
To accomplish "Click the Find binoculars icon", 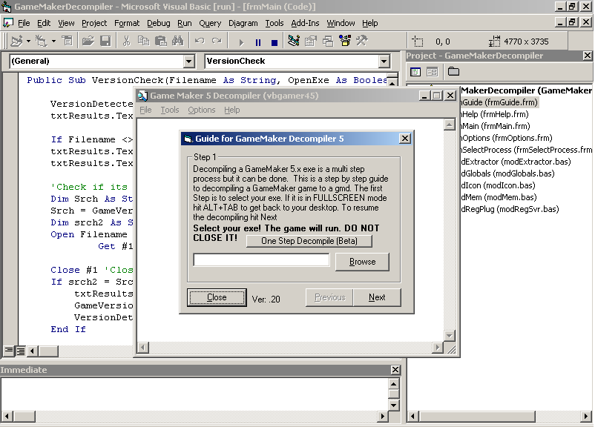I will [x=177, y=41].
